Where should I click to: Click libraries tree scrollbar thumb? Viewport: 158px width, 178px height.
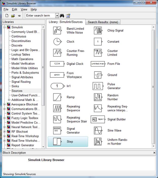43,67
